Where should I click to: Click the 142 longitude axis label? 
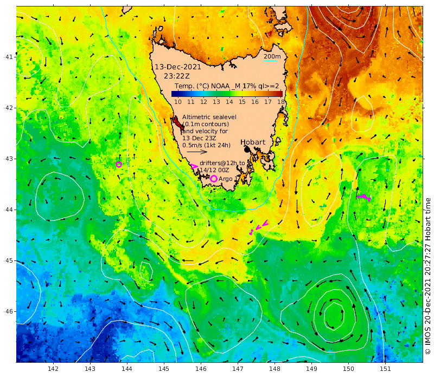tap(53, 369)
